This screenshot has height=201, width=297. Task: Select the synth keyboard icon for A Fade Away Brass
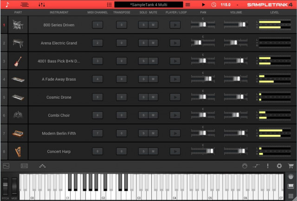point(18,79)
